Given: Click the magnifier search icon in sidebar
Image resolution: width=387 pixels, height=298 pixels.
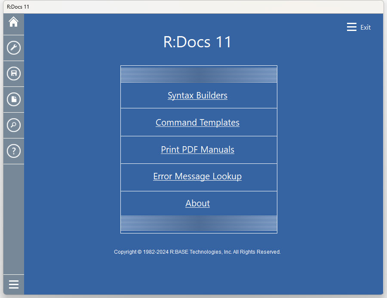Looking at the screenshot, I should [x=14, y=125].
